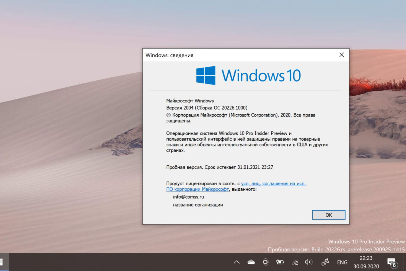
Task: Open calendar by clicking clock 22:23
Action: pyautogui.click(x=366, y=258)
